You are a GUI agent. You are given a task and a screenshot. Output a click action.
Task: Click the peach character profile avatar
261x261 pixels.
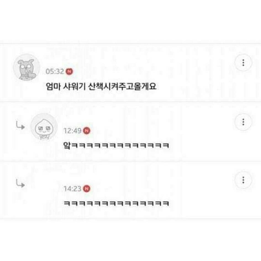pos(44,126)
